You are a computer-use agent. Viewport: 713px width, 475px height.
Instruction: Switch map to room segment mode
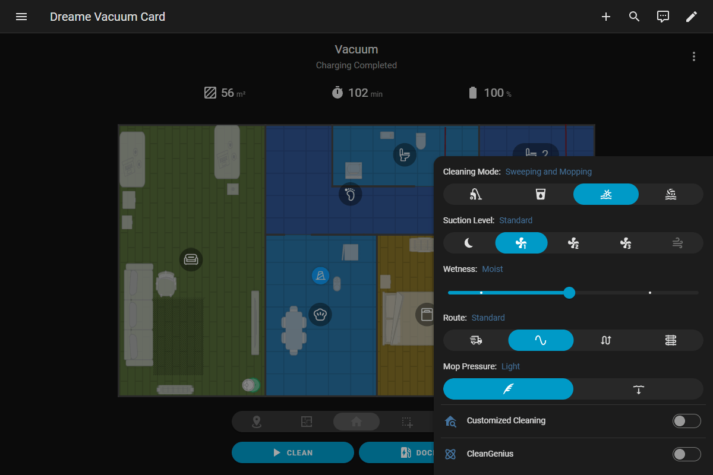click(x=307, y=422)
